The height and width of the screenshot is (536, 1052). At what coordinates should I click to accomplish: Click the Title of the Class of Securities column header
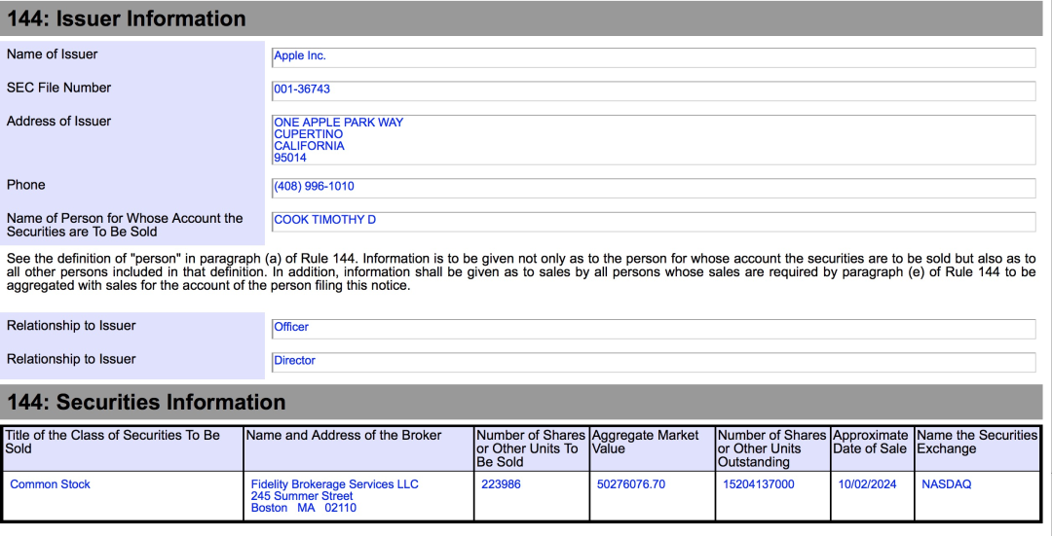coord(123,448)
